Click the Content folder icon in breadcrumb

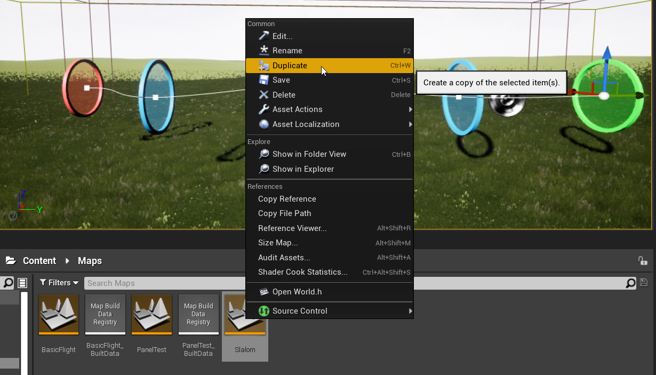[11, 261]
